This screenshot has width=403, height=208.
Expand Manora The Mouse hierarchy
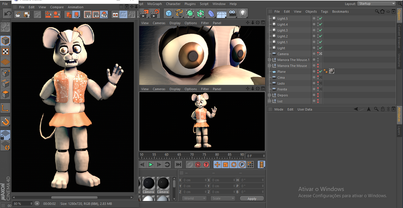[269, 66]
